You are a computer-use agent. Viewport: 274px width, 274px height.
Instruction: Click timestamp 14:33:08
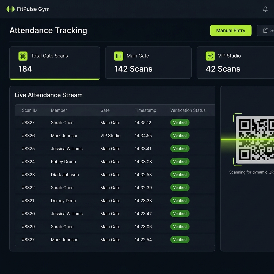[143, 162]
